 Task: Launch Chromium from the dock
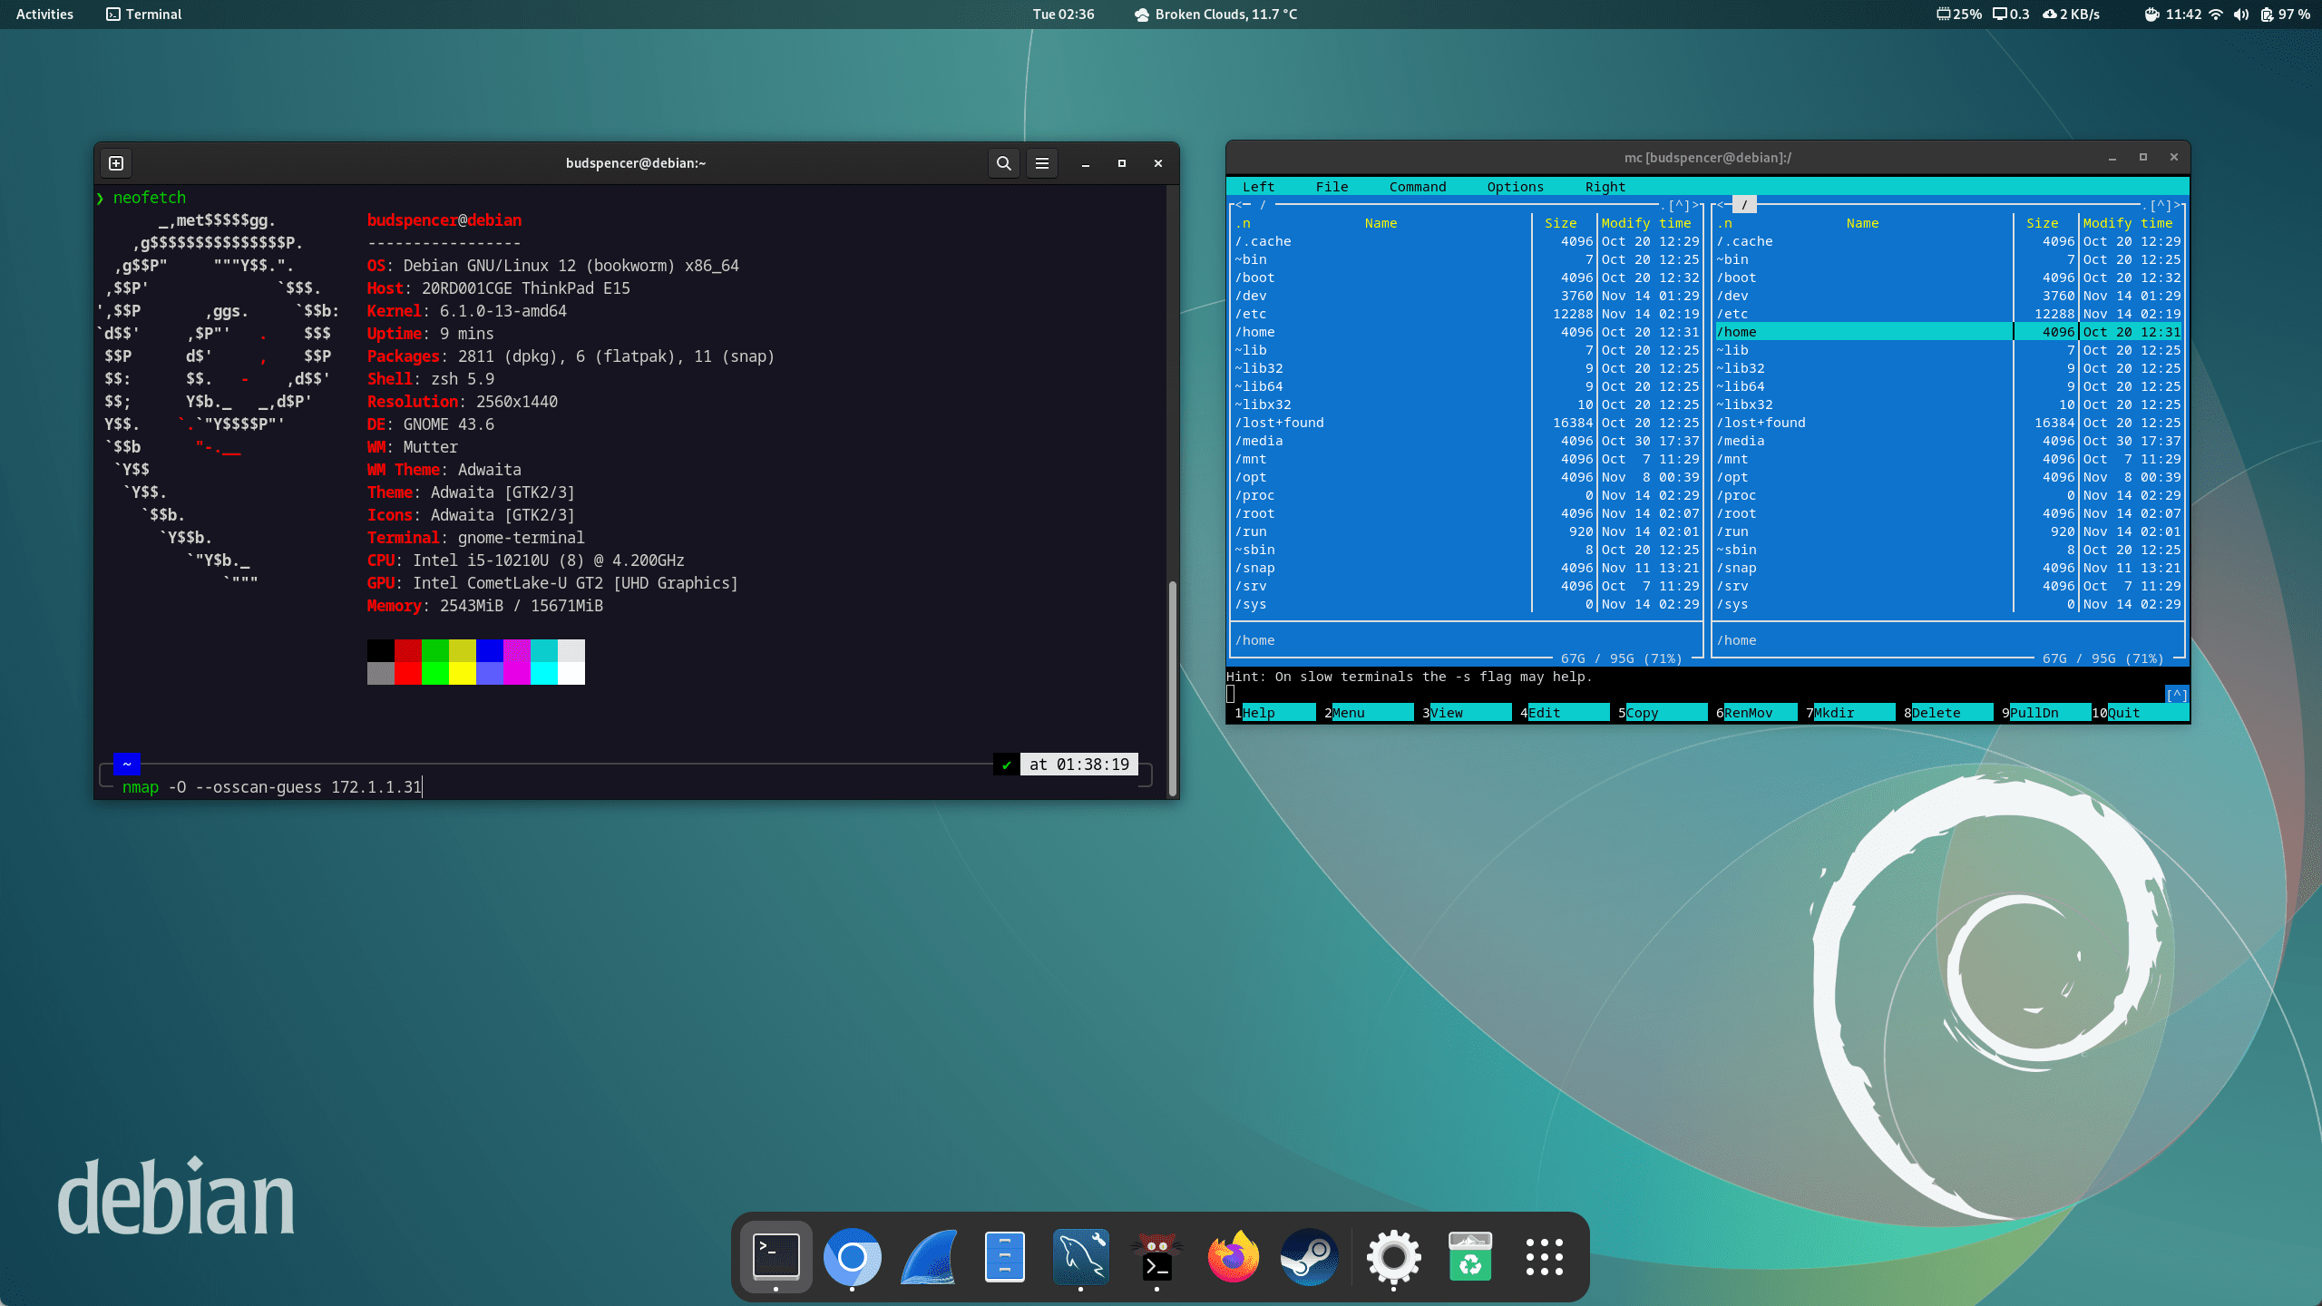click(852, 1257)
